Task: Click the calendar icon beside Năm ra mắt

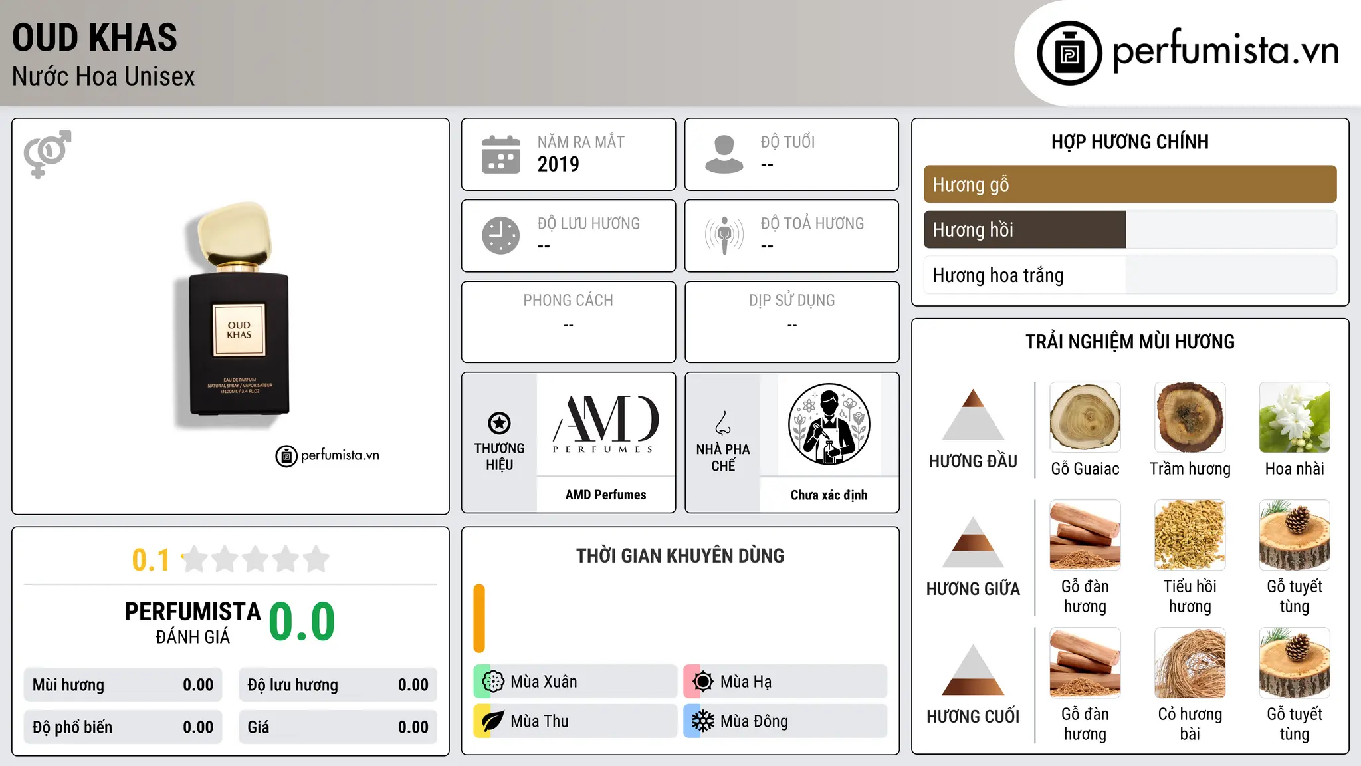Action: click(x=501, y=154)
